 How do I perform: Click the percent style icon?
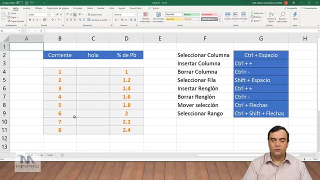click(x=122, y=20)
